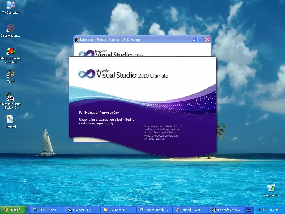Close the Visual Studio 2010 Setup window
The width and height of the screenshot is (285, 214).
coord(207,40)
